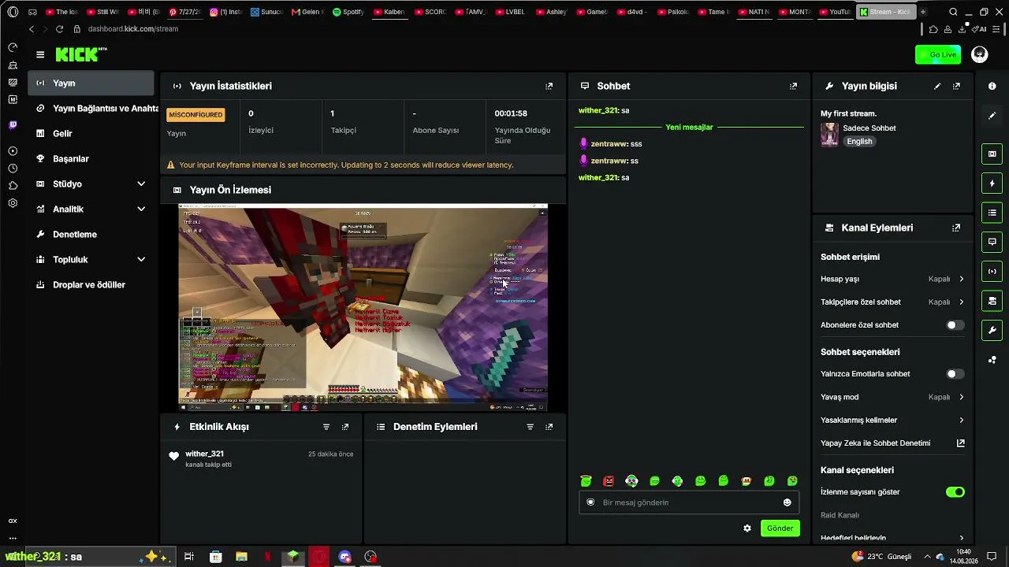This screenshot has width=1009, height=567.
Task: Click the Yeni mesajlar divider label
Action: [689, 128]
